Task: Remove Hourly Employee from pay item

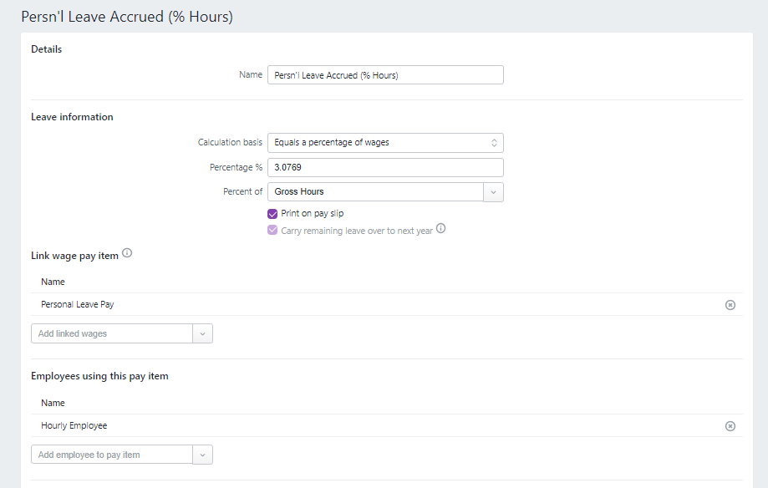Action: pyautogui.click(x=730, y=426)
